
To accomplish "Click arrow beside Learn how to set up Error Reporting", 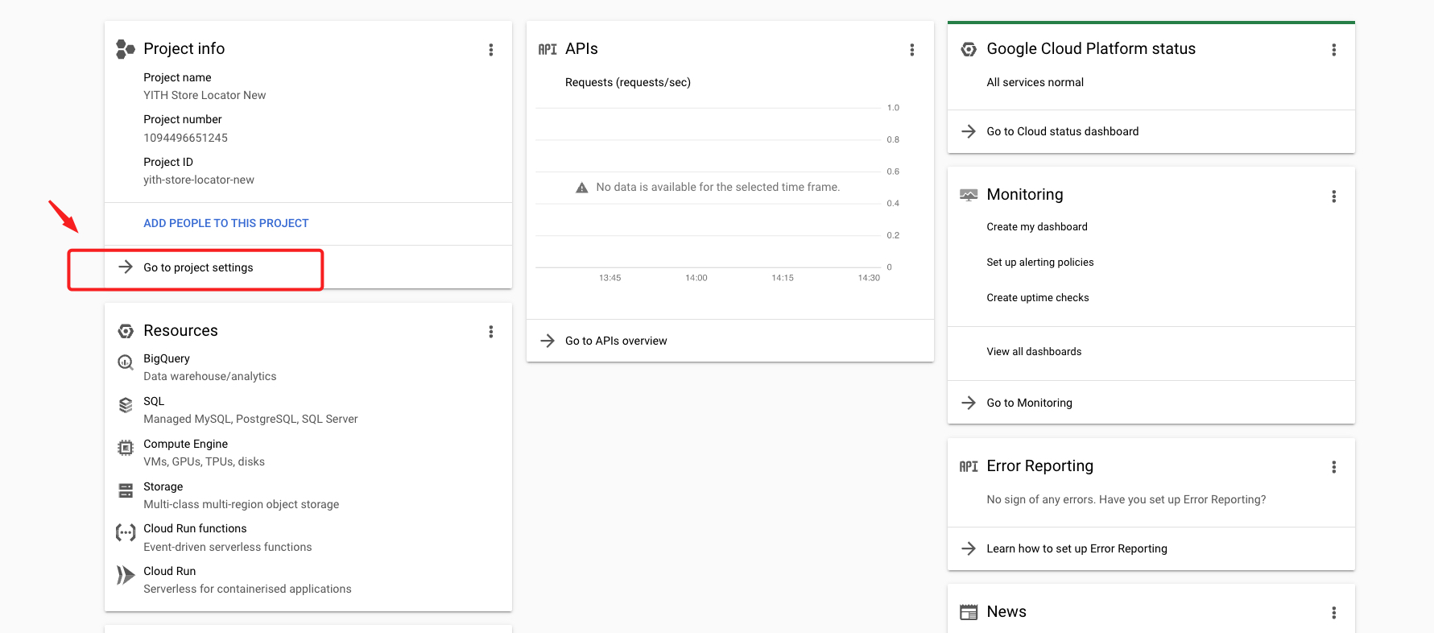I will point(969,548).
